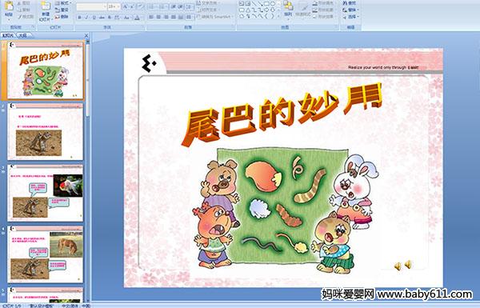
Task: Toggle Bold formatting
Action: pos(79,18)
